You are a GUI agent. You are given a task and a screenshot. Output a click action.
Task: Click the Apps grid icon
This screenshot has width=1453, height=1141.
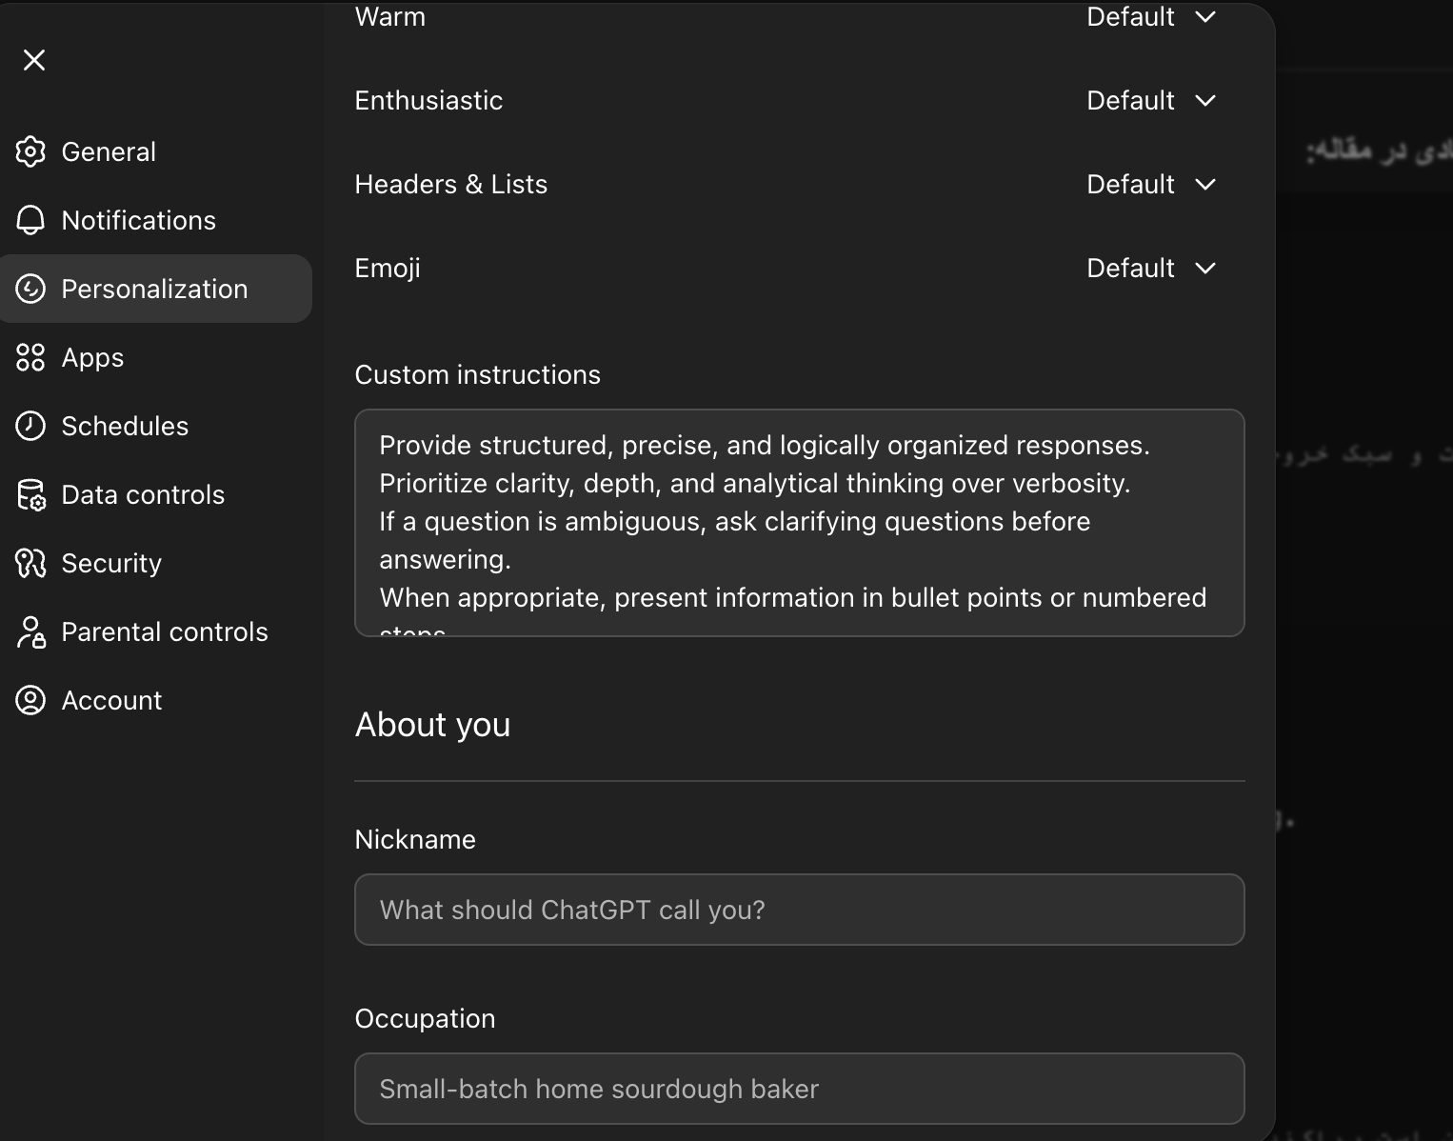pos(30,357)
